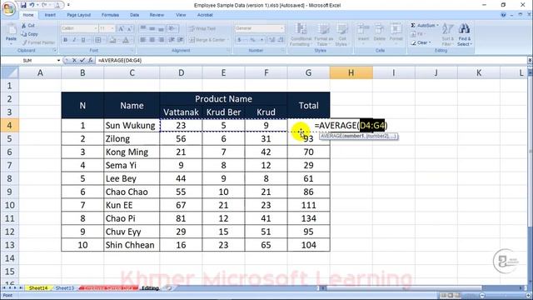The height and width of the screenshot is (300, 533).
Task: Click Format Painter
Action: point(38,42)
